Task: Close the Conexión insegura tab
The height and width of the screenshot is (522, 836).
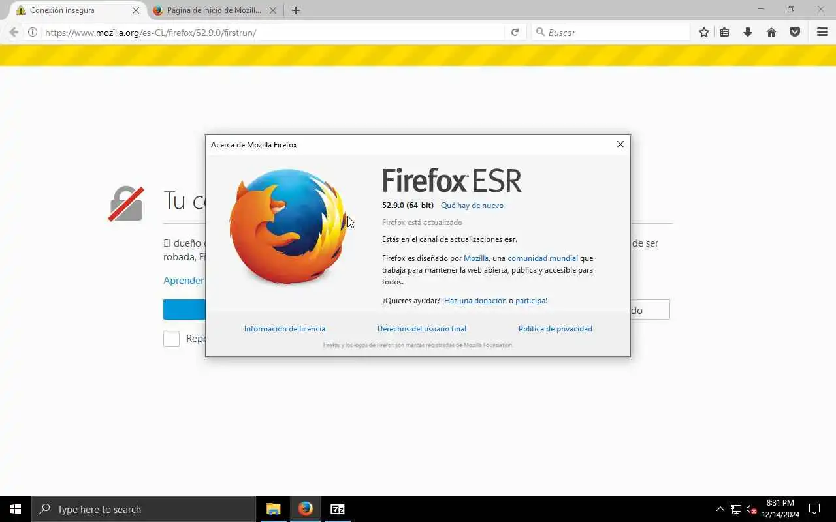Action: pos(136,10)
